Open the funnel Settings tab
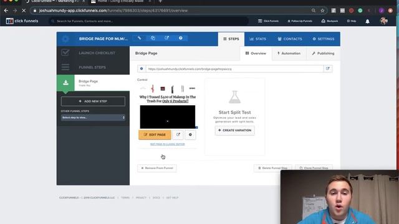The height and width of the screenshot is (224, 399). tap(324, 39)
